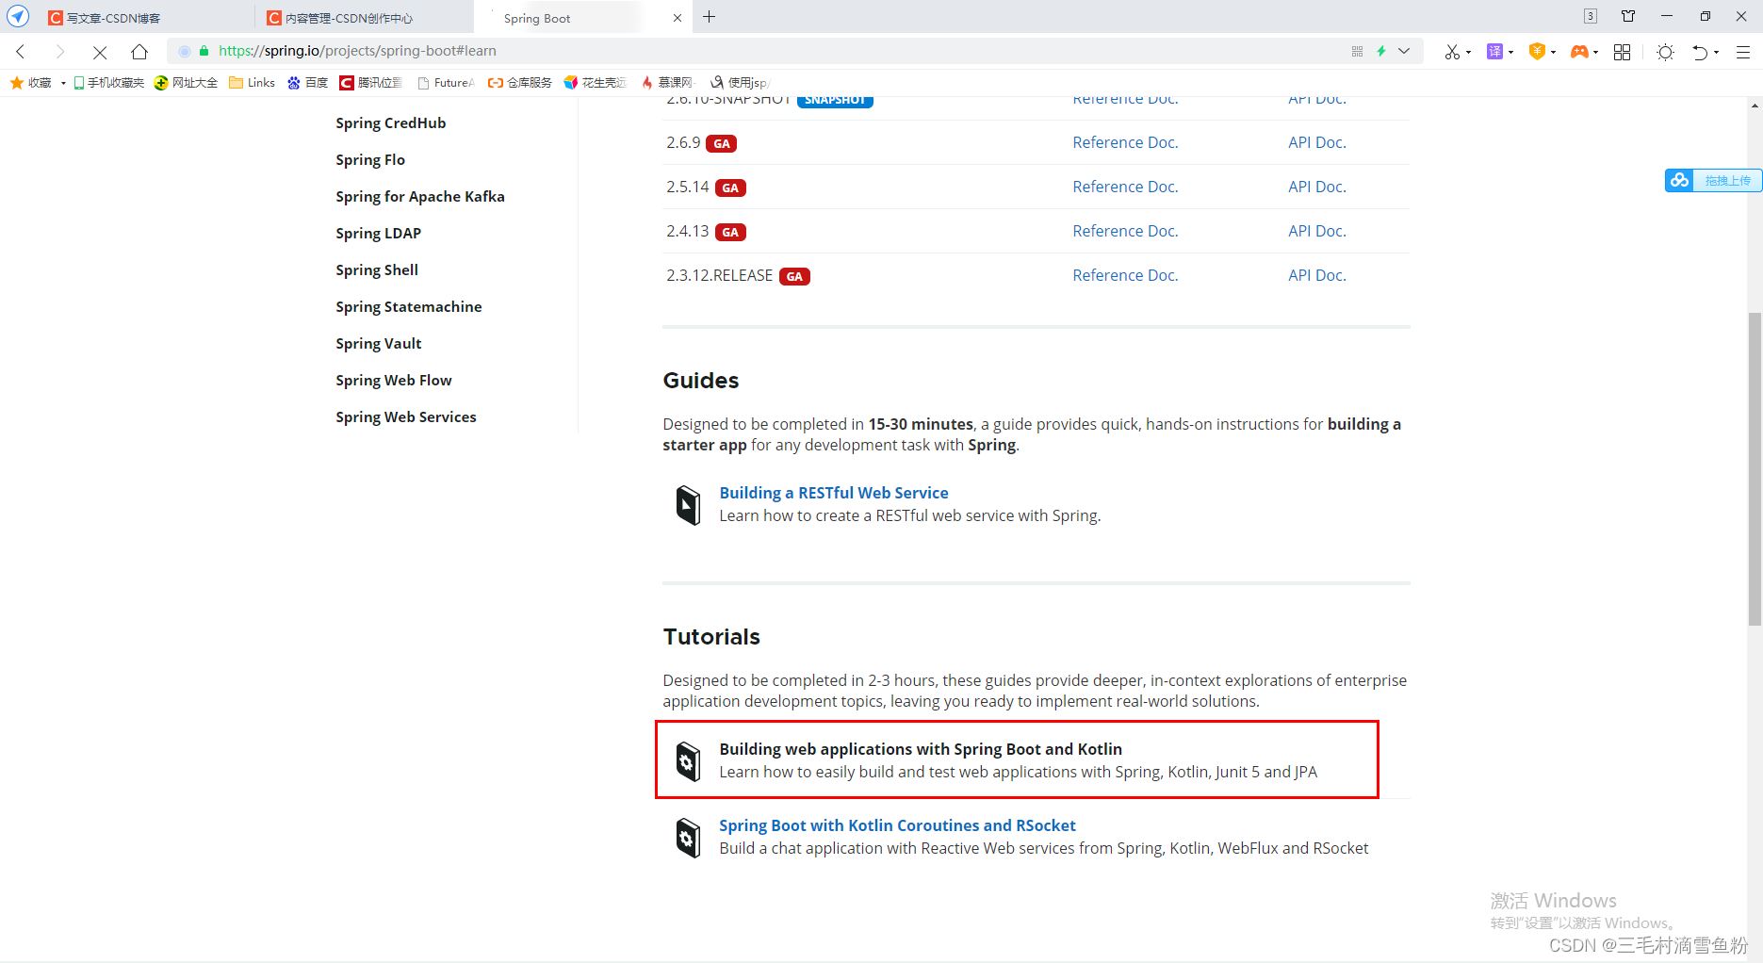The width and height of the screenshot is (1763, 963).
Task: Expand the shield extension dropdown arrow
Action: (x=1553, y=53)
